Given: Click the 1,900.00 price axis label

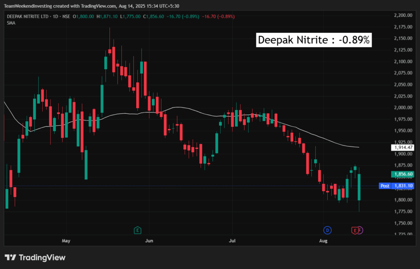Looking at the screenshot, I should [403, 154].
